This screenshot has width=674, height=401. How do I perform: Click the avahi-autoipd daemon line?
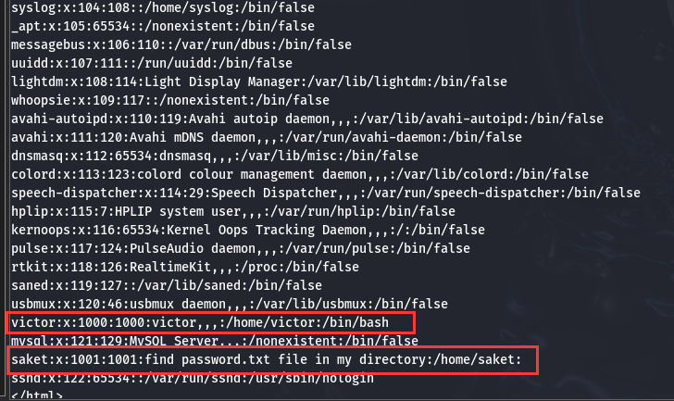tap(307, 119)
